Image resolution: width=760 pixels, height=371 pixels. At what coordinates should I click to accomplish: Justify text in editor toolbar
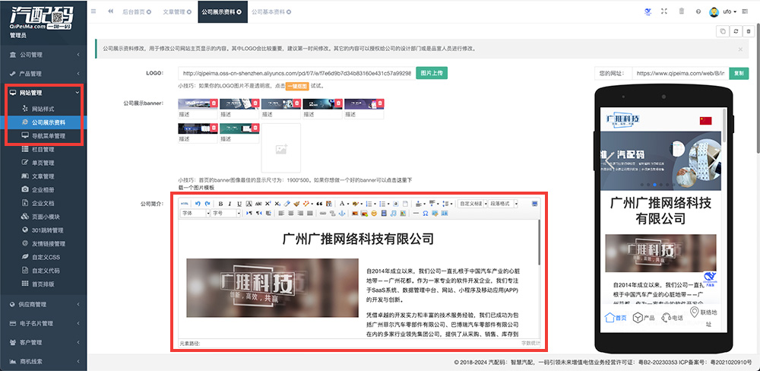tap(310, 214)
